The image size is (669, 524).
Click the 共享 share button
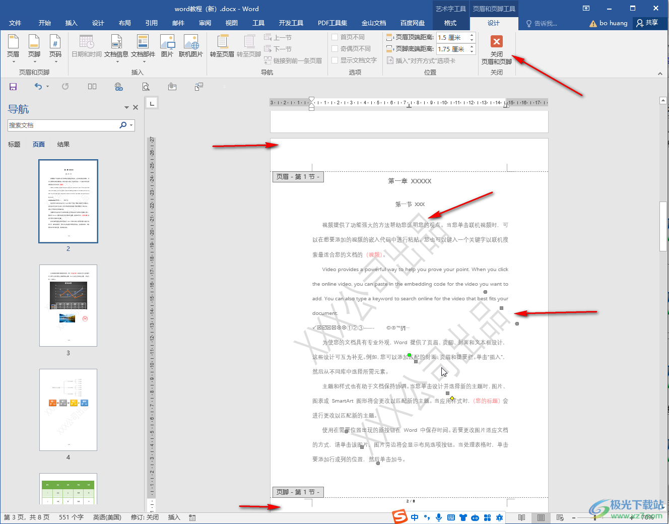click(x=647, y=23)
